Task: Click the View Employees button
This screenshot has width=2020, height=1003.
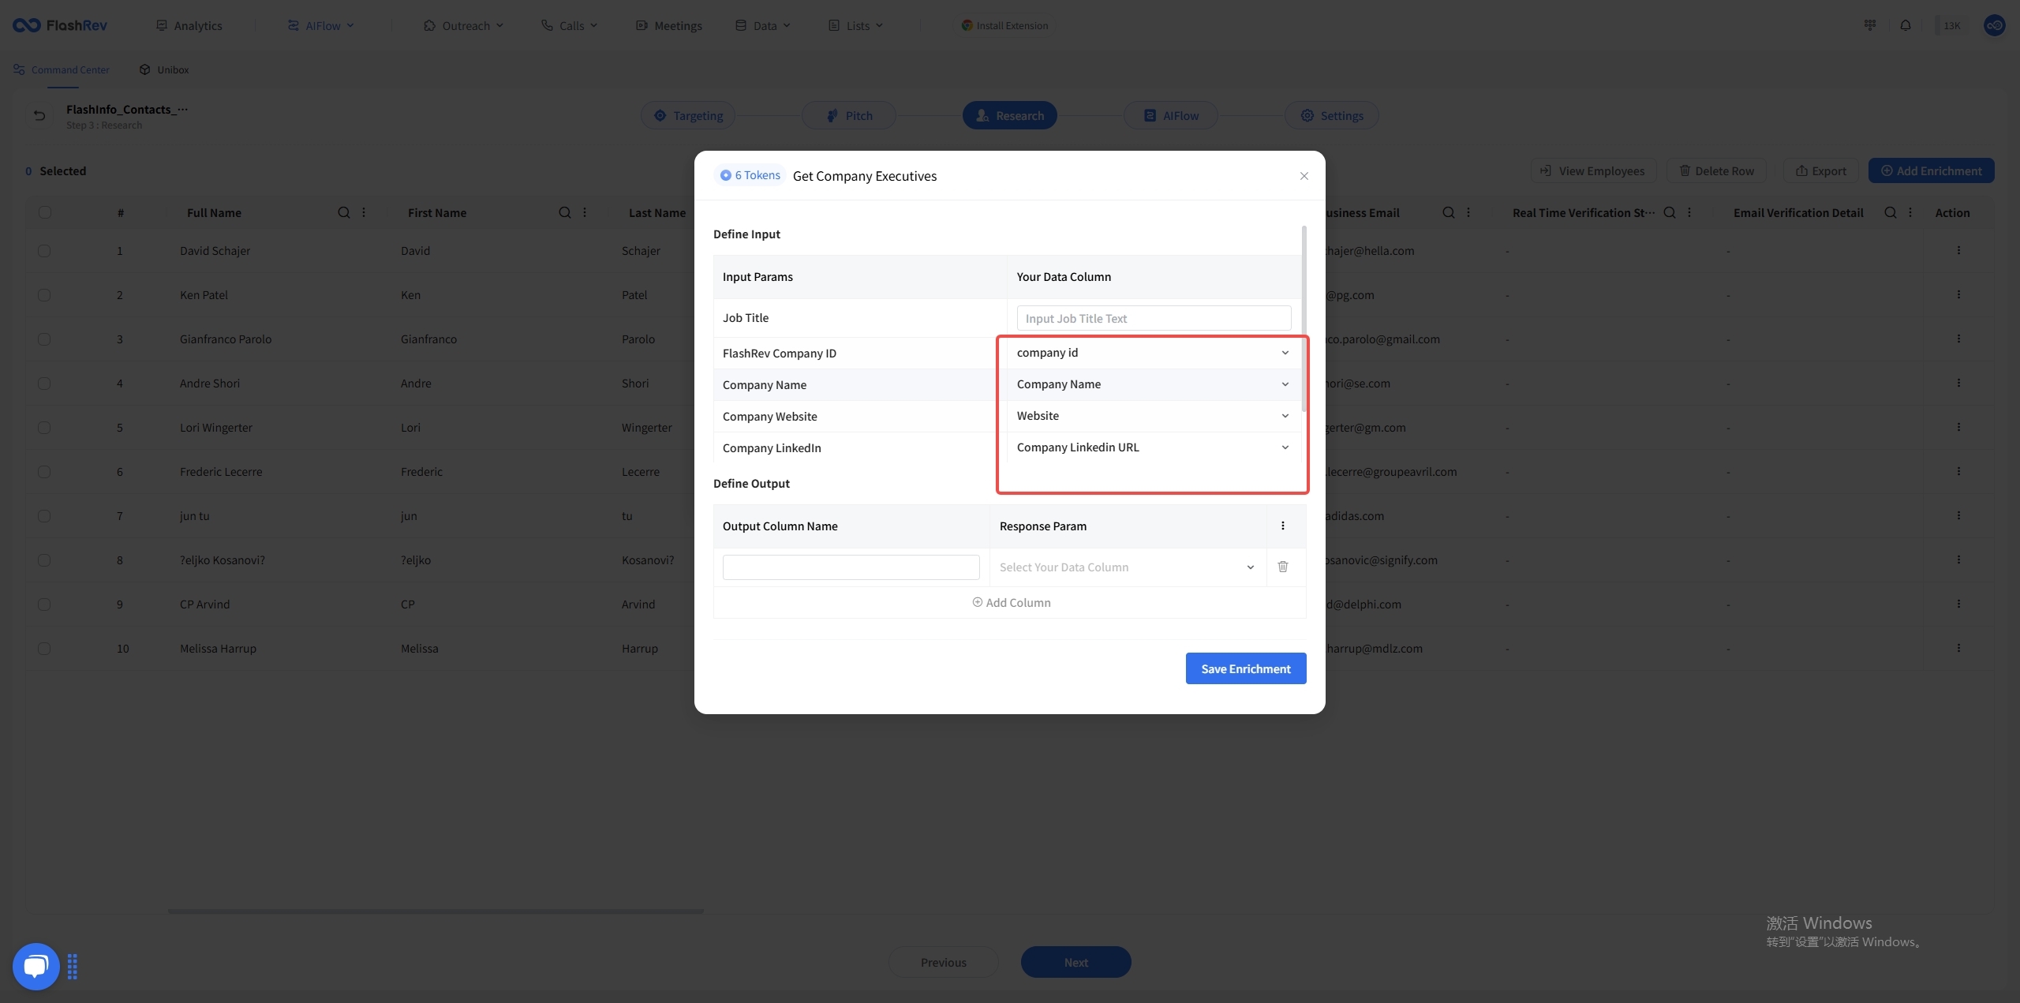Action: [x=1594, y=170]
